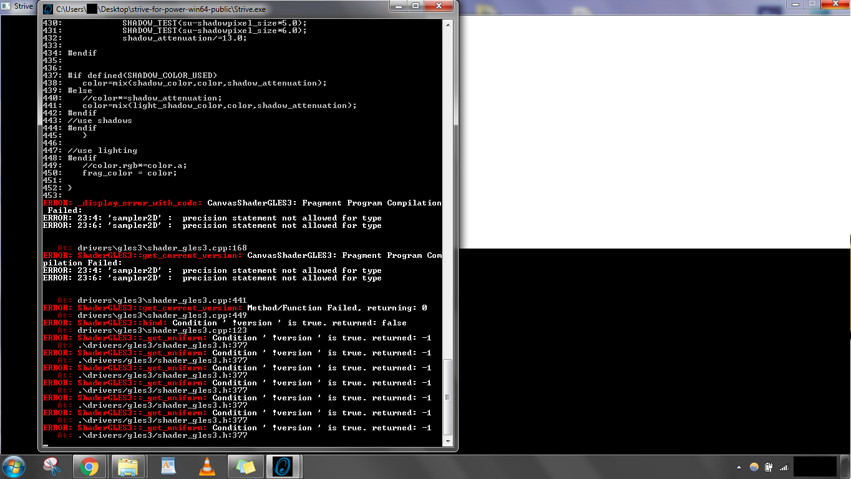Screen dimensions: 851x479
Task: Maximize the background Strive game window
Action: (x=812, y=4)
